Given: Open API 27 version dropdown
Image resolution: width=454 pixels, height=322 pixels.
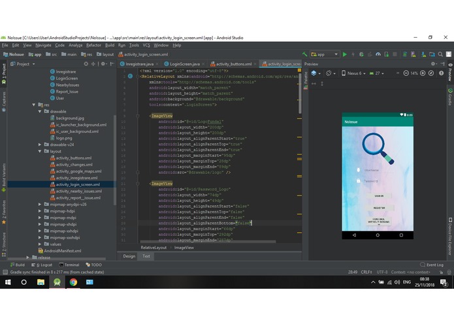Looking at the screenshot, I should [377, 74].
